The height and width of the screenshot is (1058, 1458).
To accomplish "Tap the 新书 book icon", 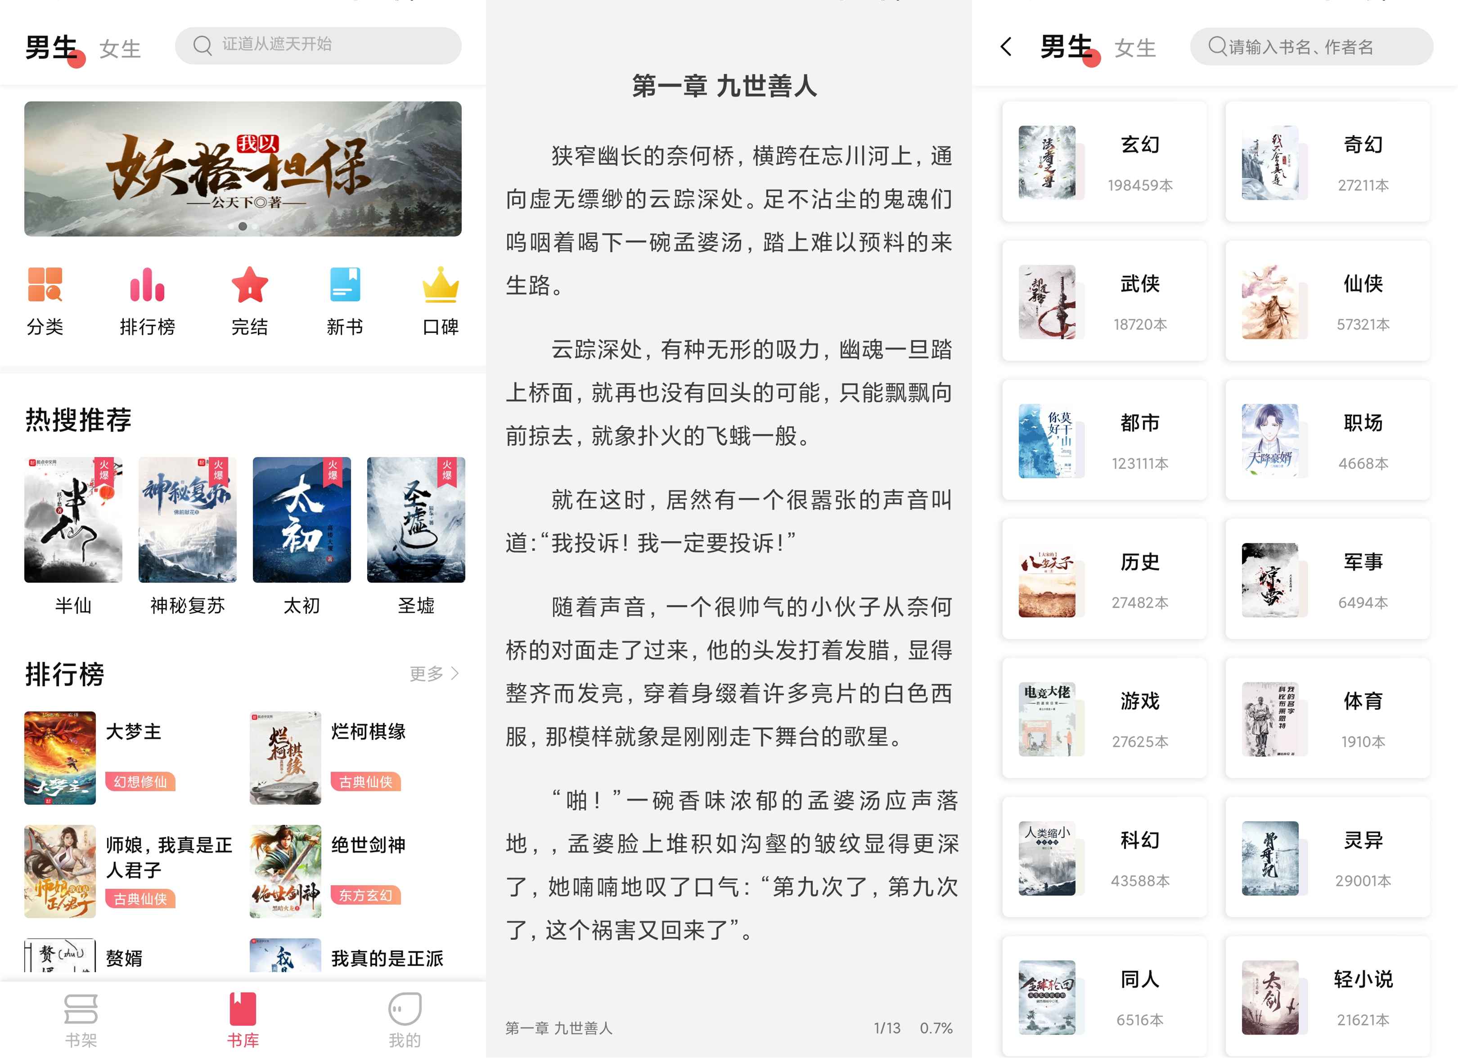I will (x=345, y=285).
